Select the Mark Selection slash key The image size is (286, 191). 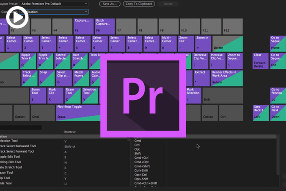[x=193, y=96]
